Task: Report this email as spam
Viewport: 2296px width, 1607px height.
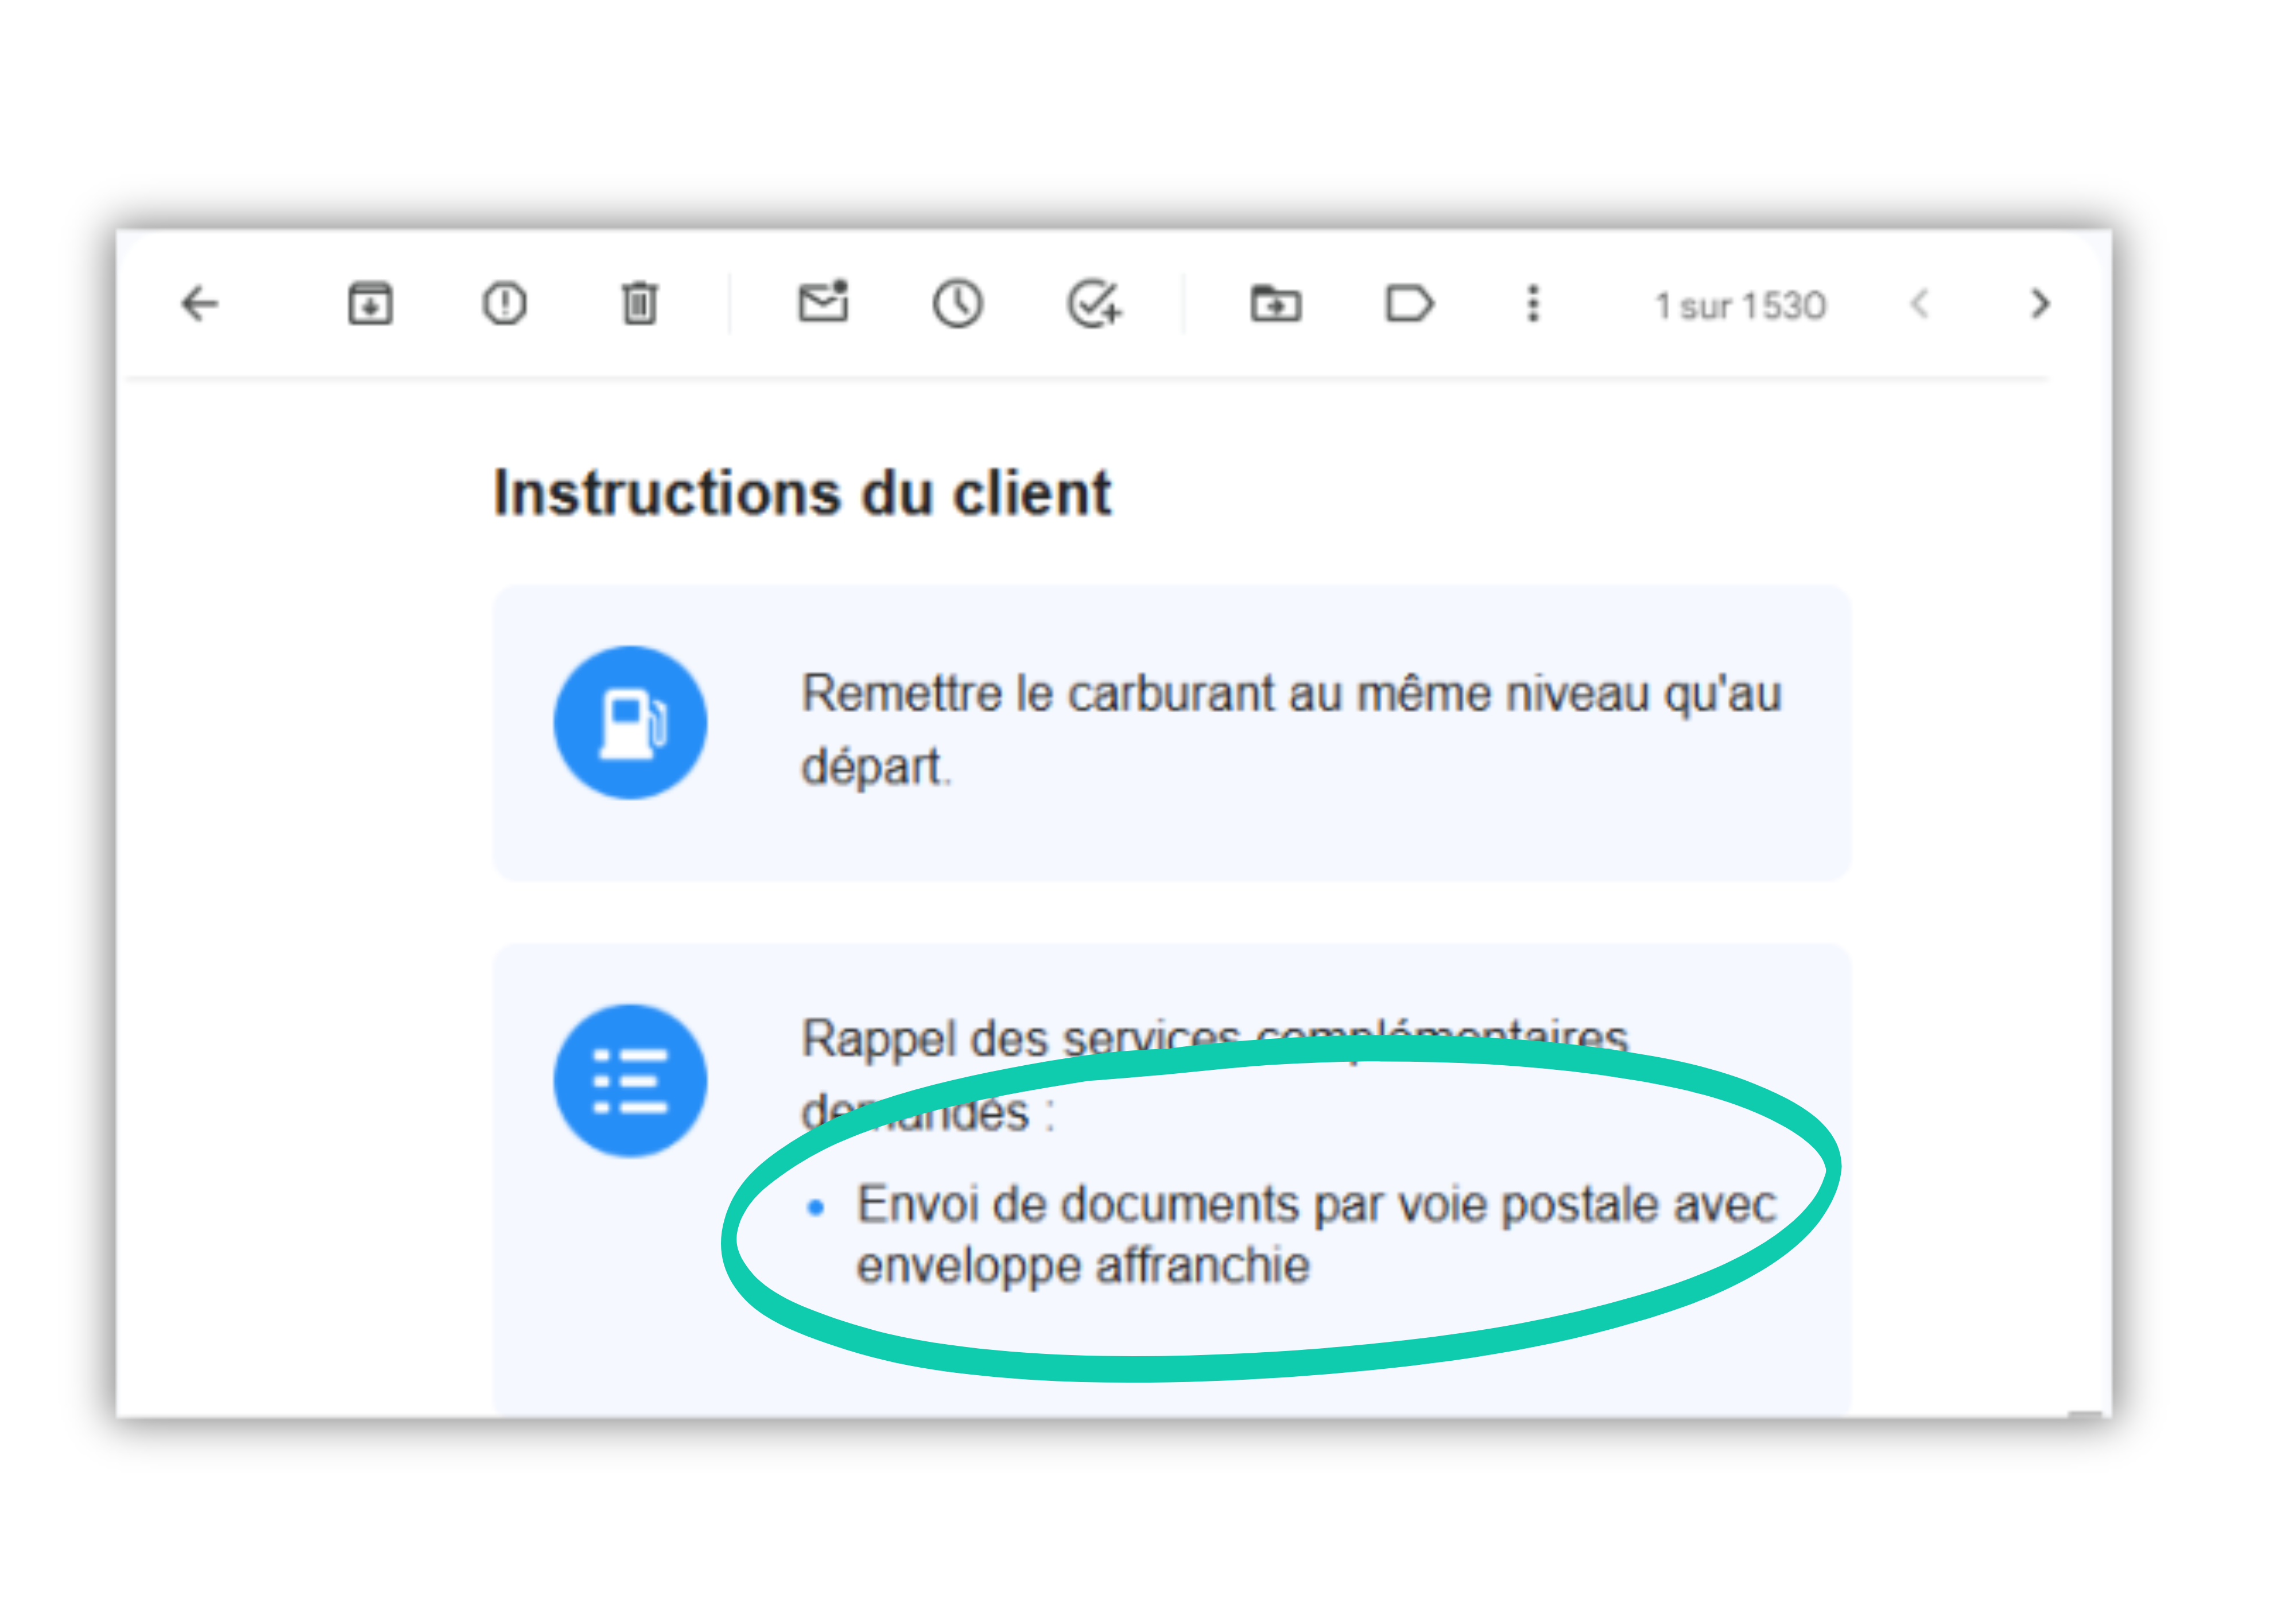Action: point(504,303)
